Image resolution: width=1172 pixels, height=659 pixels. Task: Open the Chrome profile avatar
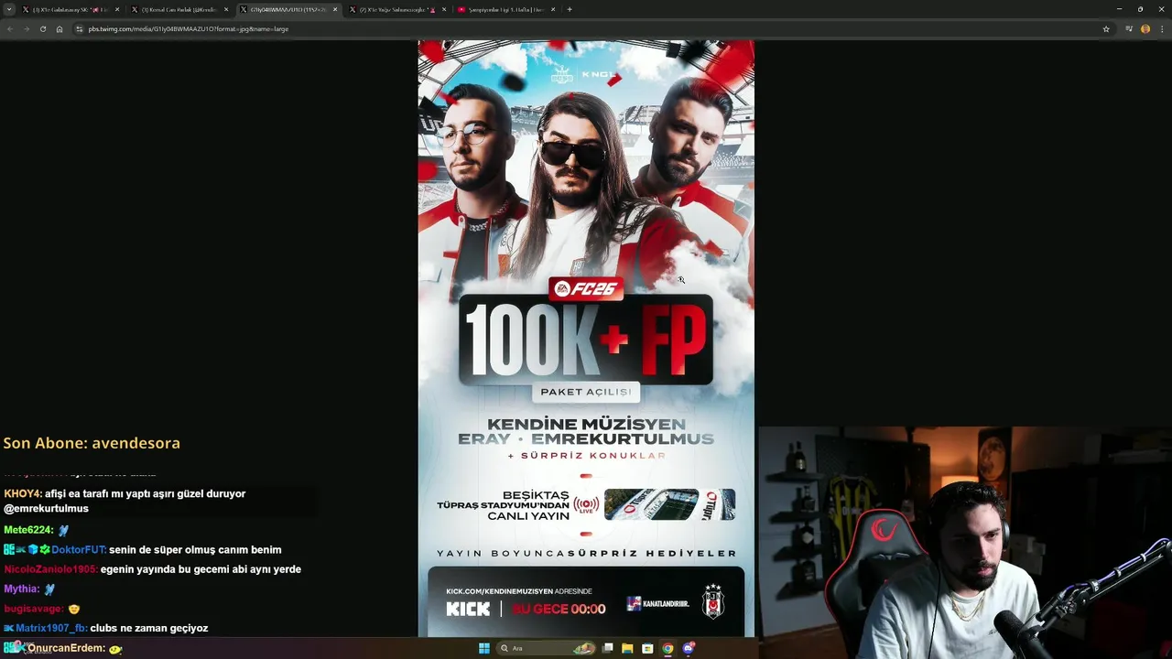1145,28
